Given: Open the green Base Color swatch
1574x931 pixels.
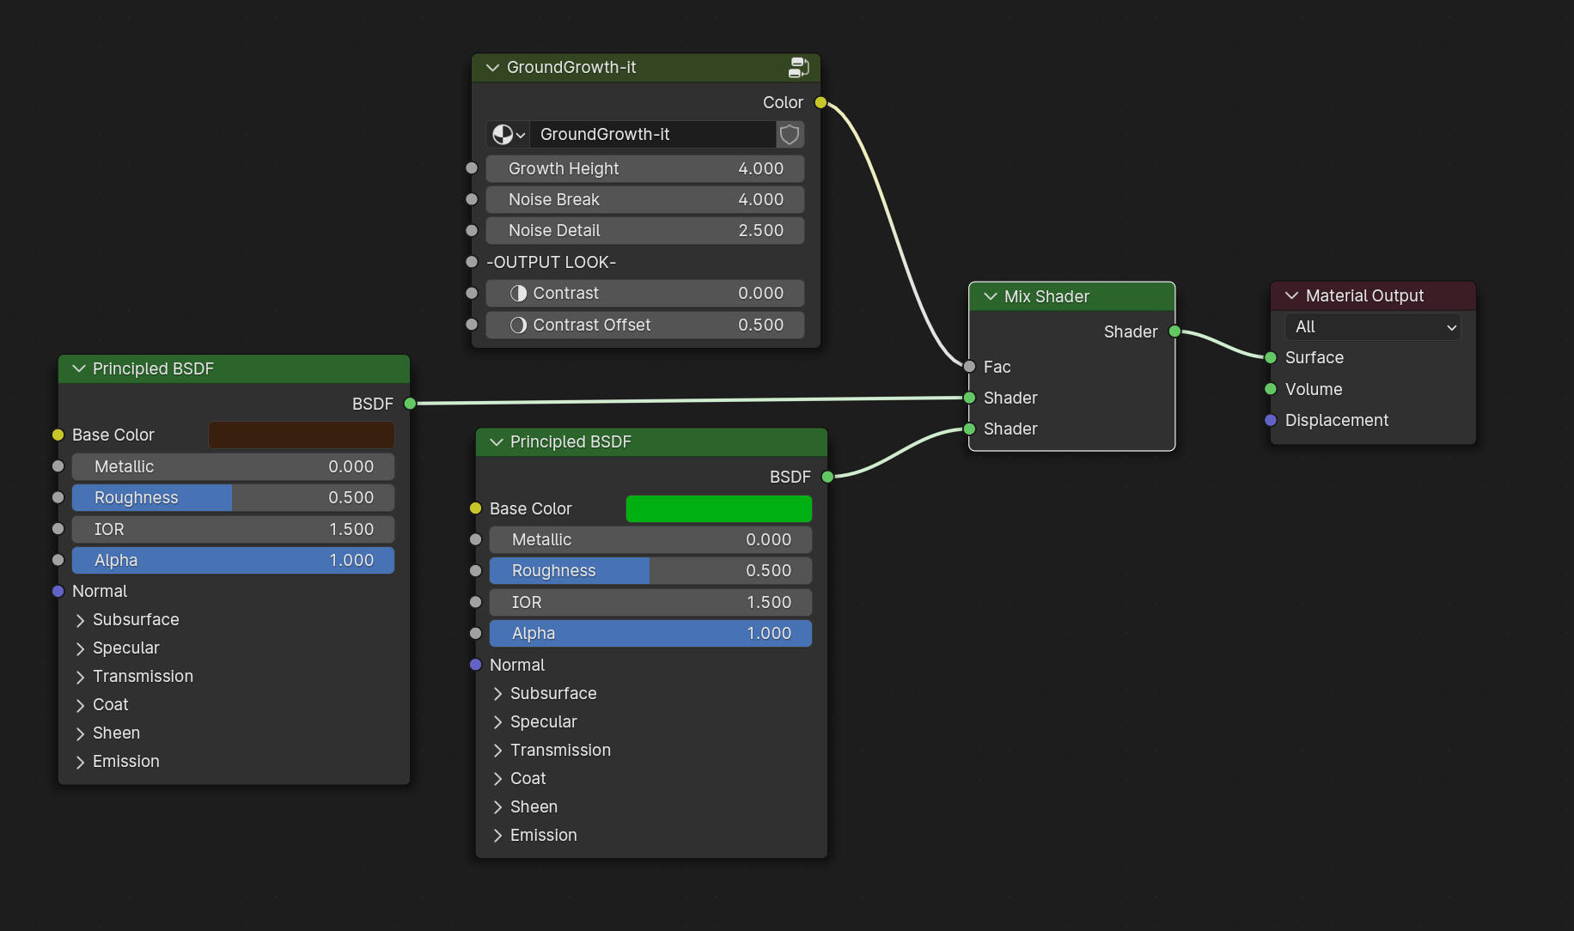Looking at the screenshot, I should pos(718,508).
